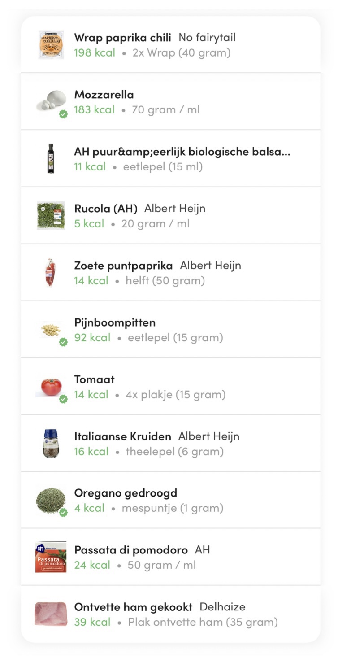The width and height of the screenshot is (338, 658).
Task: Click the Passata di pomodoro package image
Action: [51, 557]
